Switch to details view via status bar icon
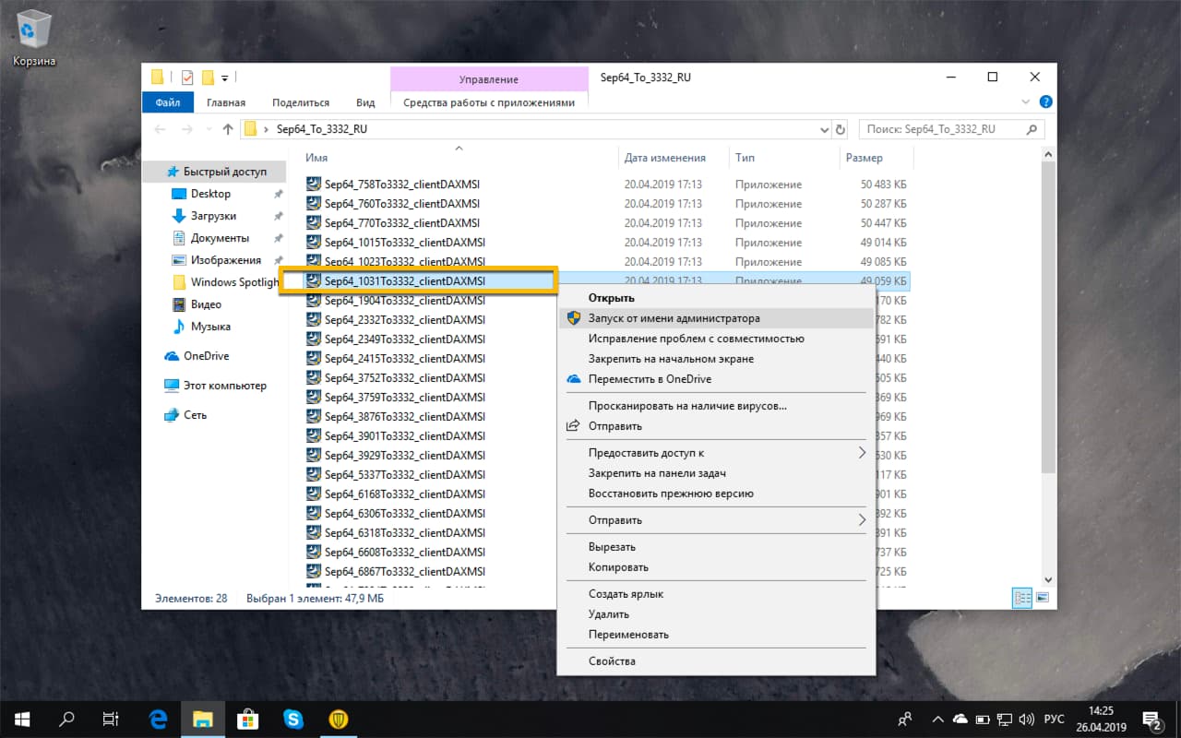This screenshot has height=738, width=1181. [x=1021, y=598]
